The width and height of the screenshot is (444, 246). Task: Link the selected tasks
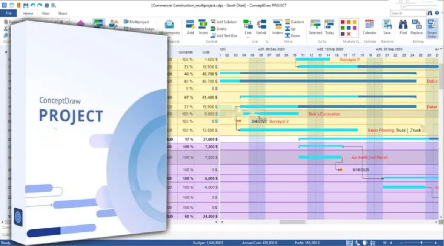(x=248, y=27)
